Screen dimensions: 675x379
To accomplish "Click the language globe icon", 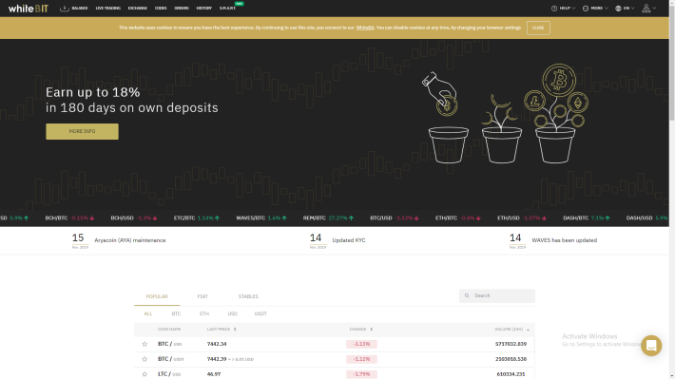I will [618, 9].
